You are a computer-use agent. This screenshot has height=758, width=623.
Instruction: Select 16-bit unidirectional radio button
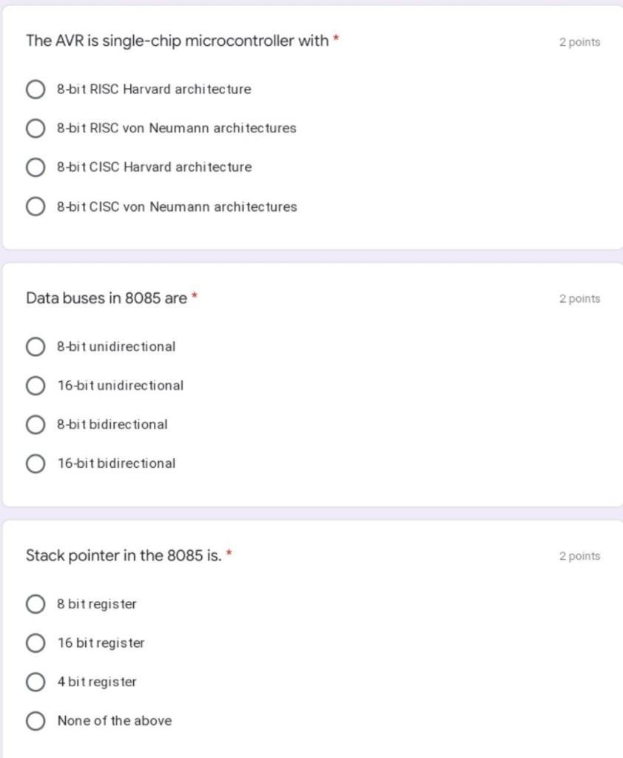36,386
